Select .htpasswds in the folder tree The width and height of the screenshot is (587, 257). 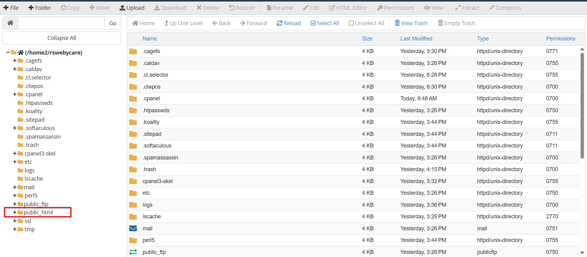38,103
